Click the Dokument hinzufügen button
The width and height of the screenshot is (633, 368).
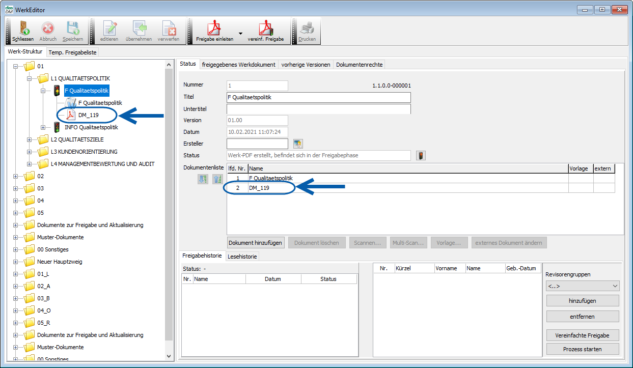(255, 243)
